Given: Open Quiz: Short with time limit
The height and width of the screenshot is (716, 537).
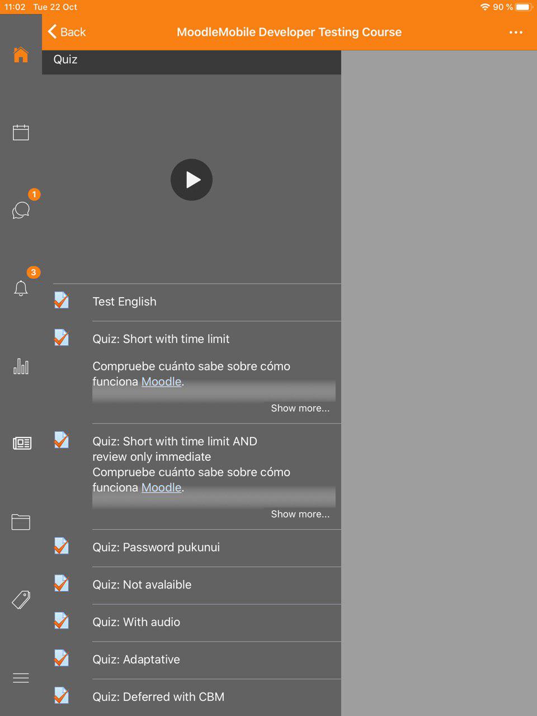Looking at the screenshot, I should [x=161, y=339].
